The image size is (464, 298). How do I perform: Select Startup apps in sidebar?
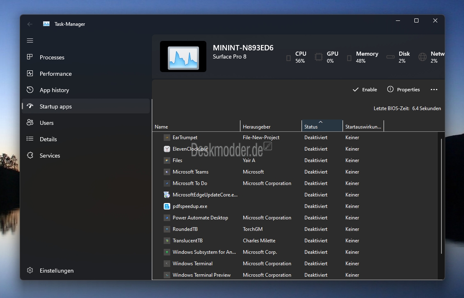pos(86,106)
